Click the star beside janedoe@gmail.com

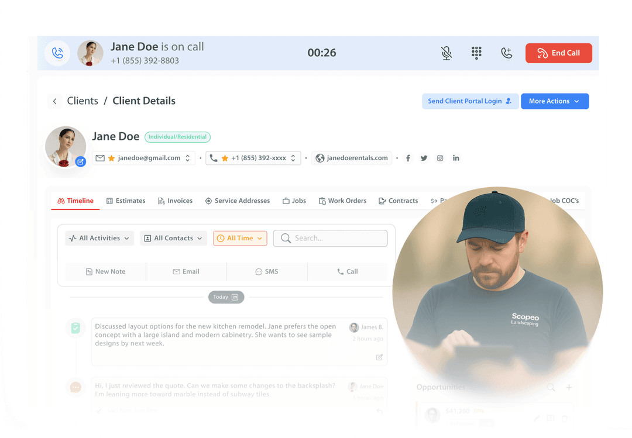pyautogui.click(x=111, y=158)
